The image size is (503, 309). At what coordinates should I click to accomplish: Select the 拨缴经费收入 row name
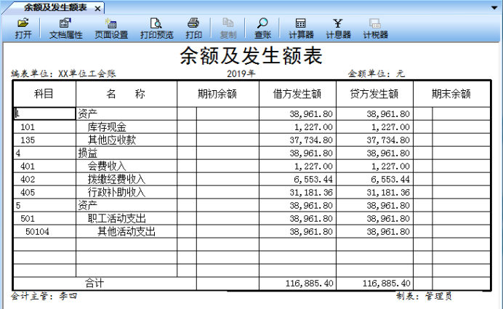tap(116, 180)
